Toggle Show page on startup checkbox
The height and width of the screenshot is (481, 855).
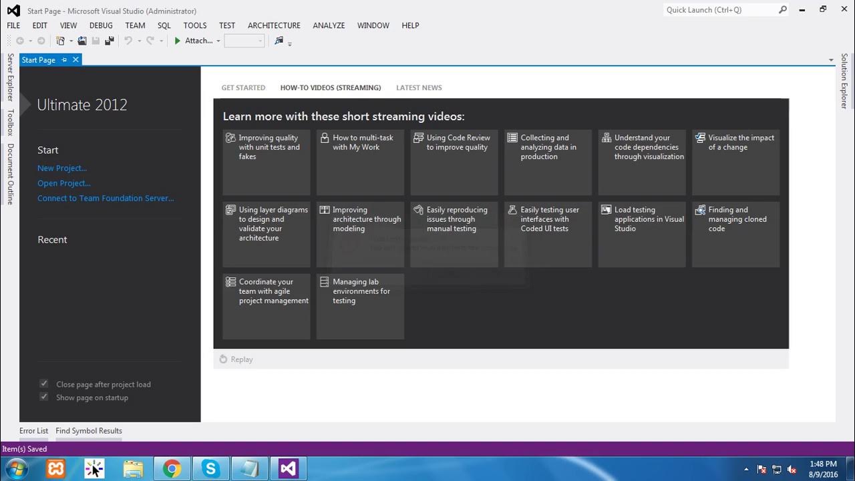(44, 397)
